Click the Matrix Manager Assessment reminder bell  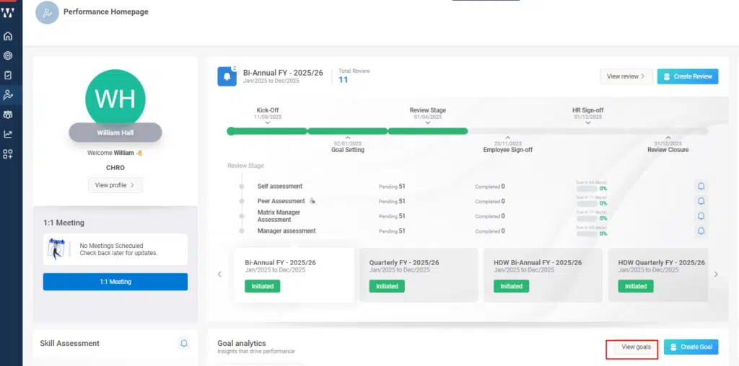click(701, 216)
